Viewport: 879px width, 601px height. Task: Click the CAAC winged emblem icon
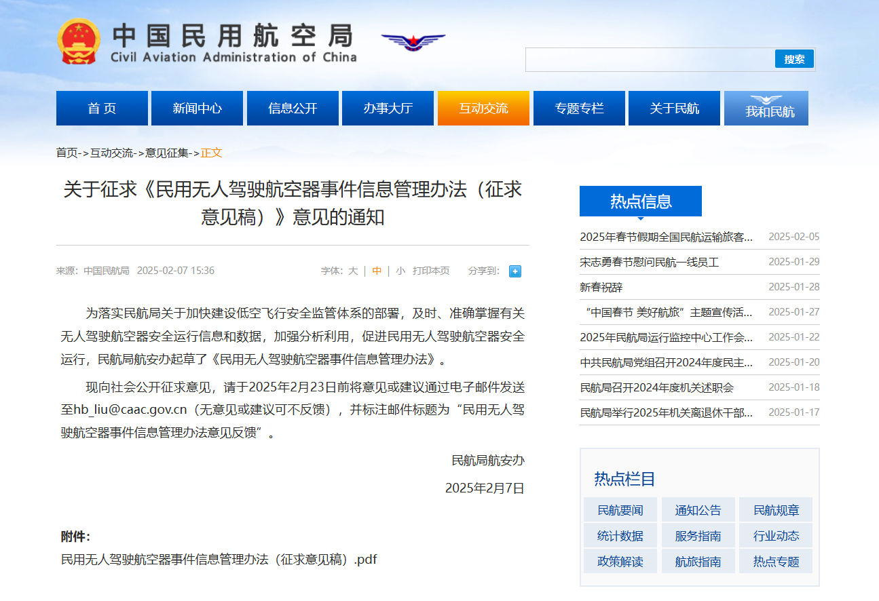(413, 42)
